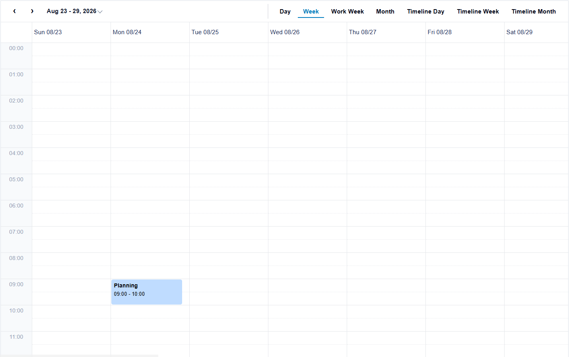
Task: Select the Mon 08/24 date header
Action: click(127, 32)
